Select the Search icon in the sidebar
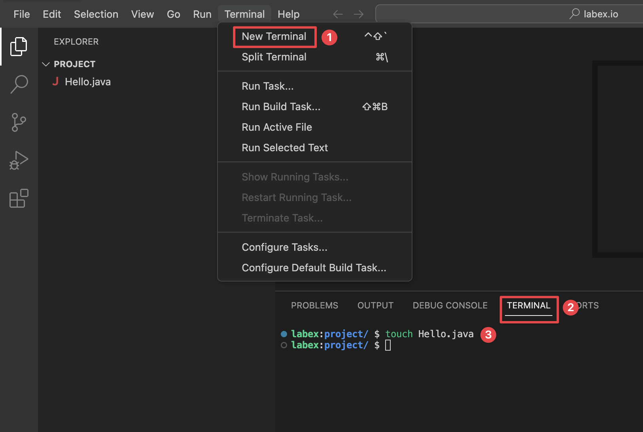The height and width of the screenshot is (432, 643). 19,84
